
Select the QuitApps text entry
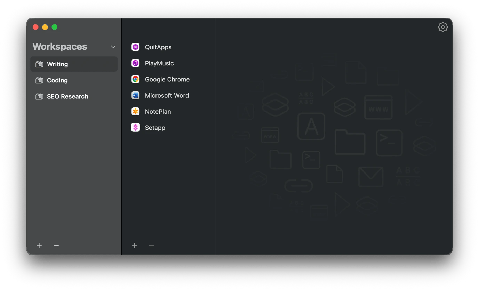pos(158,47)
